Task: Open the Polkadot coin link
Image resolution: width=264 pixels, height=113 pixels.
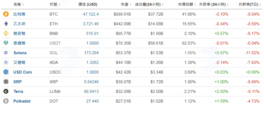Action: [x=22, y=101]
